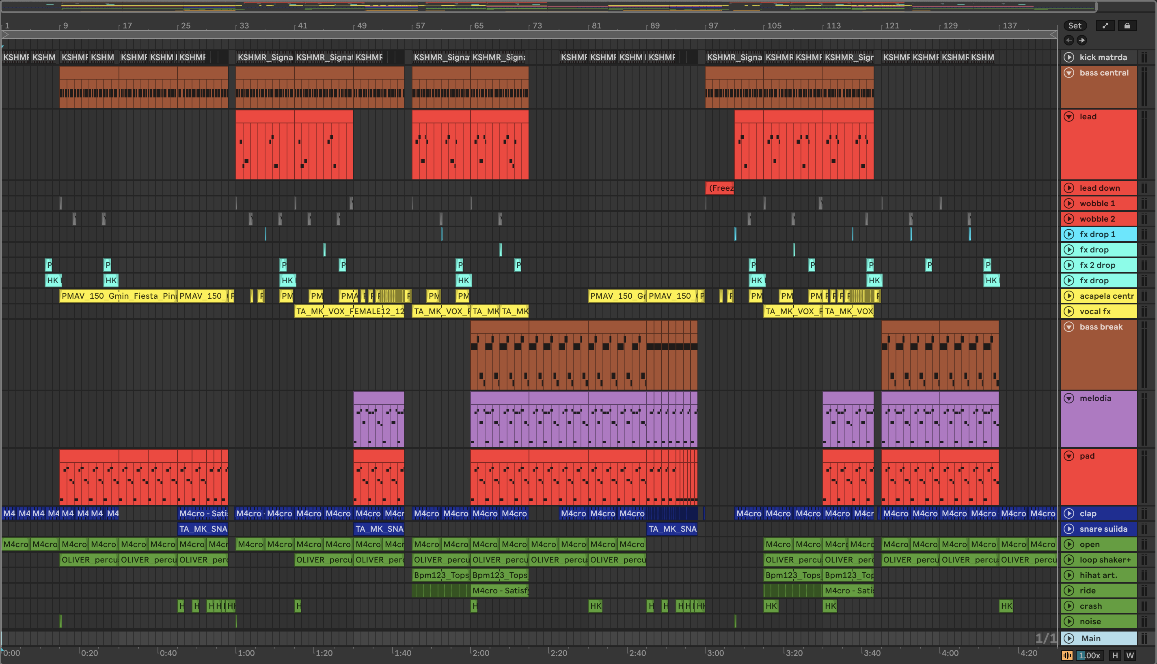Unfold the crash track header

1068,606
